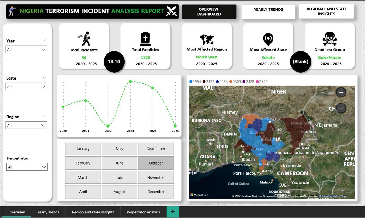Image resolution: width=365 pixels, height=218 pixels.
Task: Click the Sokoto state value
Action: tap(268, 57)
